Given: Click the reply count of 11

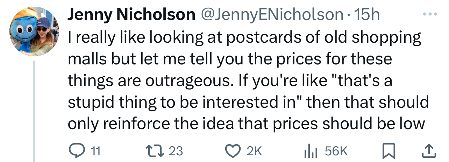Looking at the screenshot, I should pyautogui.click(x=95, y=151).
